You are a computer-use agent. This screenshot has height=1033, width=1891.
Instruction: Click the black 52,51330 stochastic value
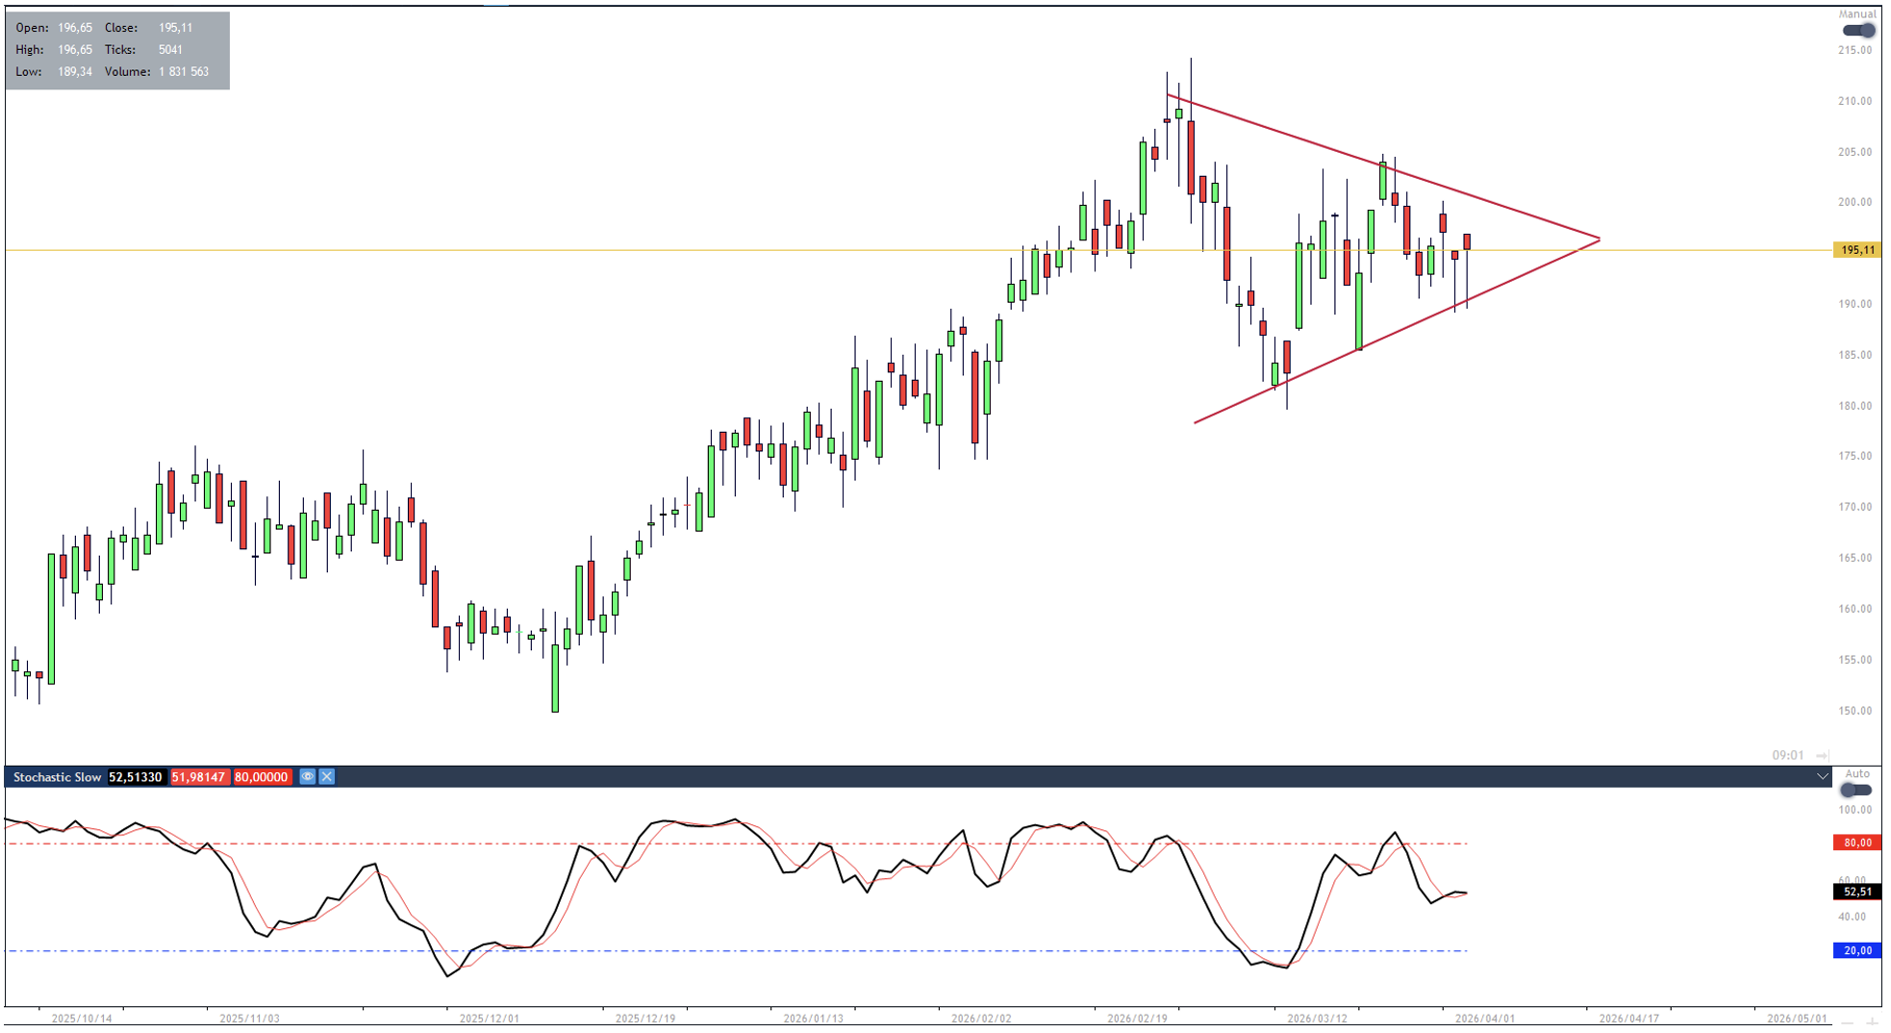(x=136, y=777)
